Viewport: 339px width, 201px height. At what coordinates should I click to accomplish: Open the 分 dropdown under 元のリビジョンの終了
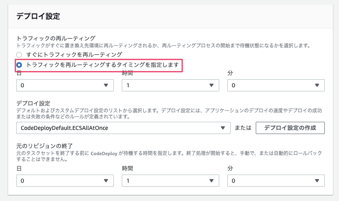276,180
